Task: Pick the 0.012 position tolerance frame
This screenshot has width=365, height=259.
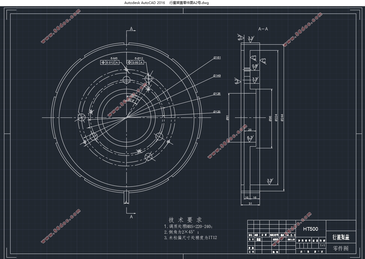Action: tap(110, 62)
